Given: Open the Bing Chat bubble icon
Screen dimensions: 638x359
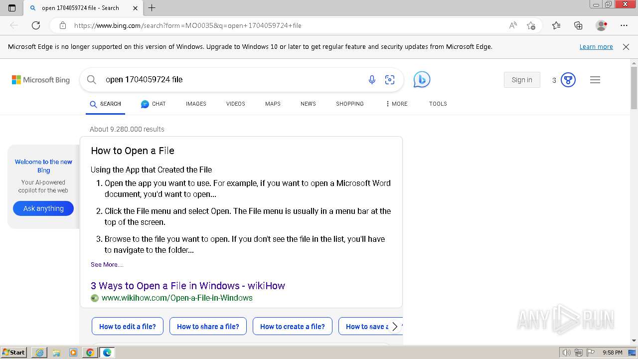Looking at the screenshot, I should 422,80.
